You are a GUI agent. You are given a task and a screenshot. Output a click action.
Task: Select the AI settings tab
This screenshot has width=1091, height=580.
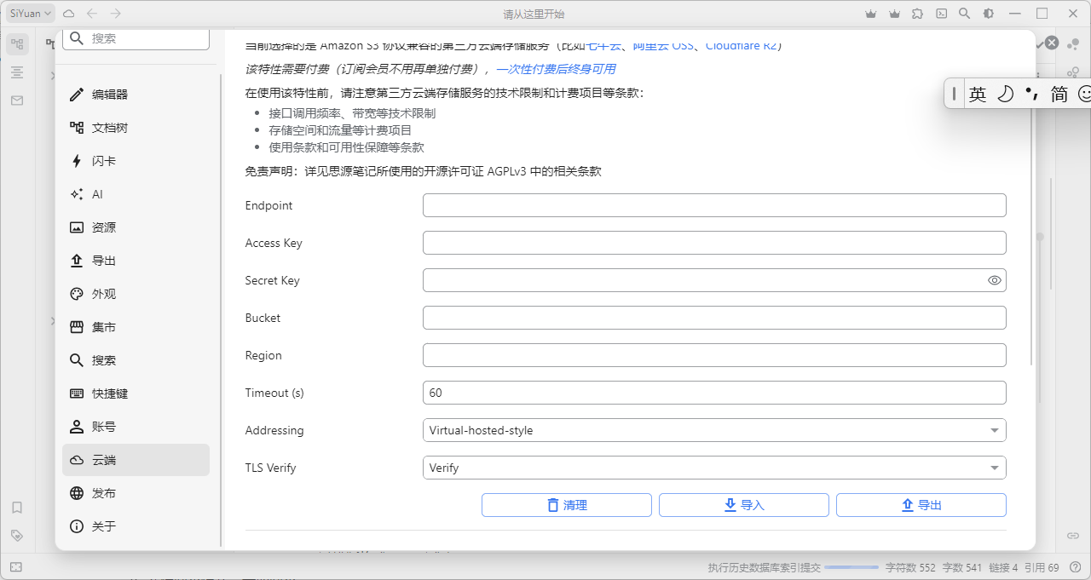(x=136, y=194)
